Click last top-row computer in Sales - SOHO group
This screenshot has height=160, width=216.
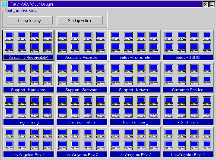tap(207, 37)
